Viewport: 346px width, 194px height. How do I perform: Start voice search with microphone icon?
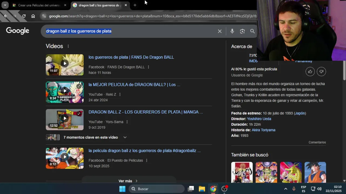(x=232, y=31)
